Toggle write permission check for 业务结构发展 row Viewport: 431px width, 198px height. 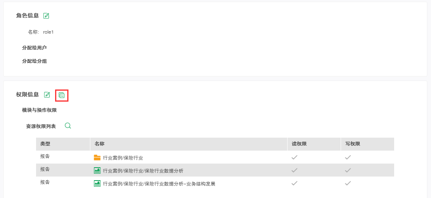tap(348, 183)
